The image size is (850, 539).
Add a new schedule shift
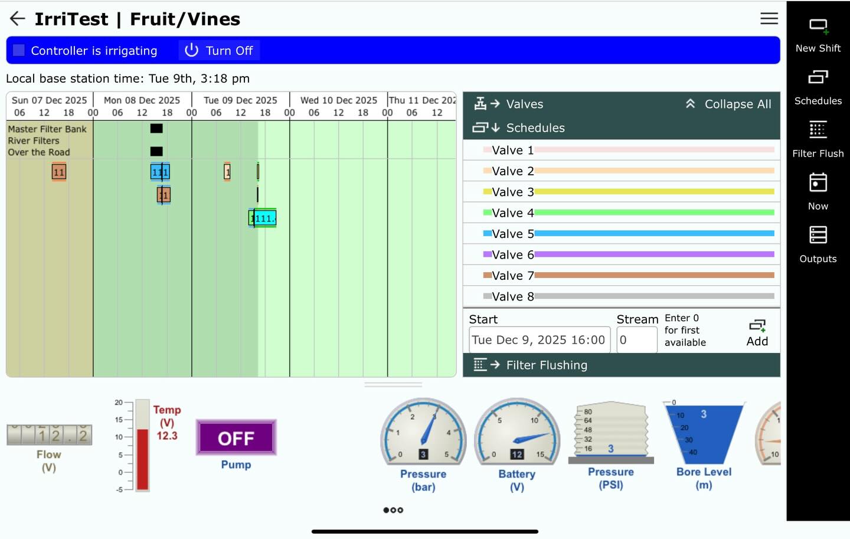(x=757, y=333)
